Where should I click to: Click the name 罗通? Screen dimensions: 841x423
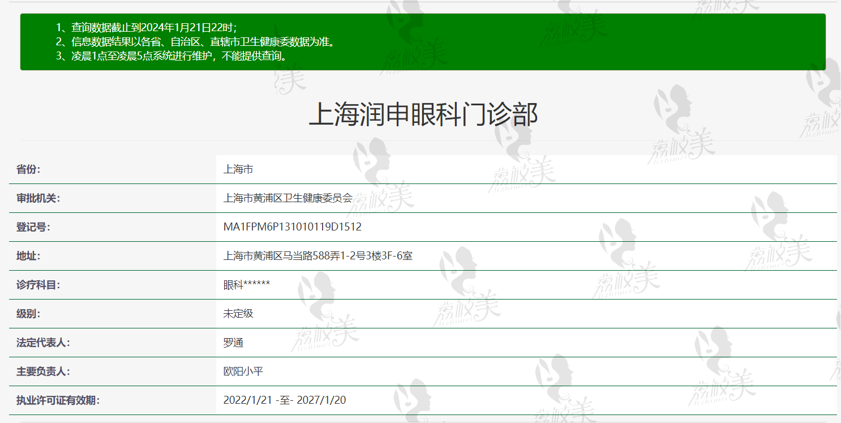(233, 342)
